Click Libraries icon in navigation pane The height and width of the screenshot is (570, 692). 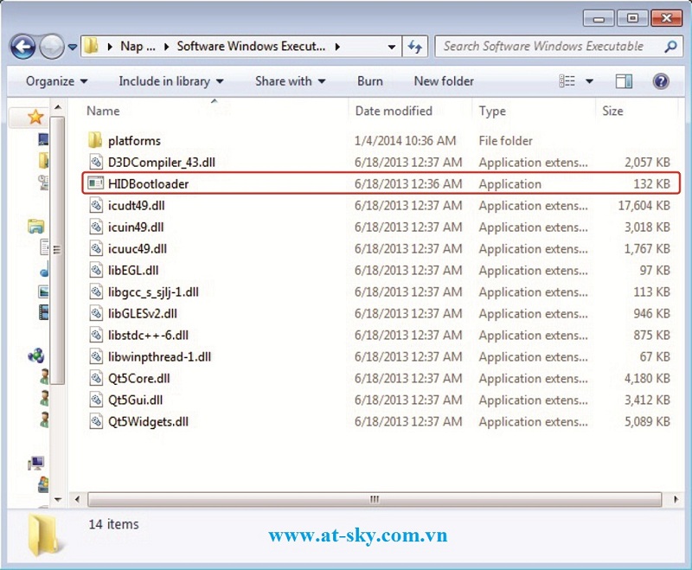[35, 227]
